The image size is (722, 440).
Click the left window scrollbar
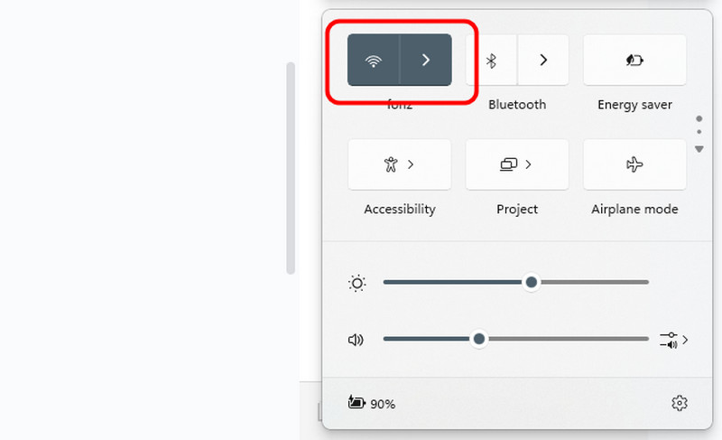pos(291,167)
